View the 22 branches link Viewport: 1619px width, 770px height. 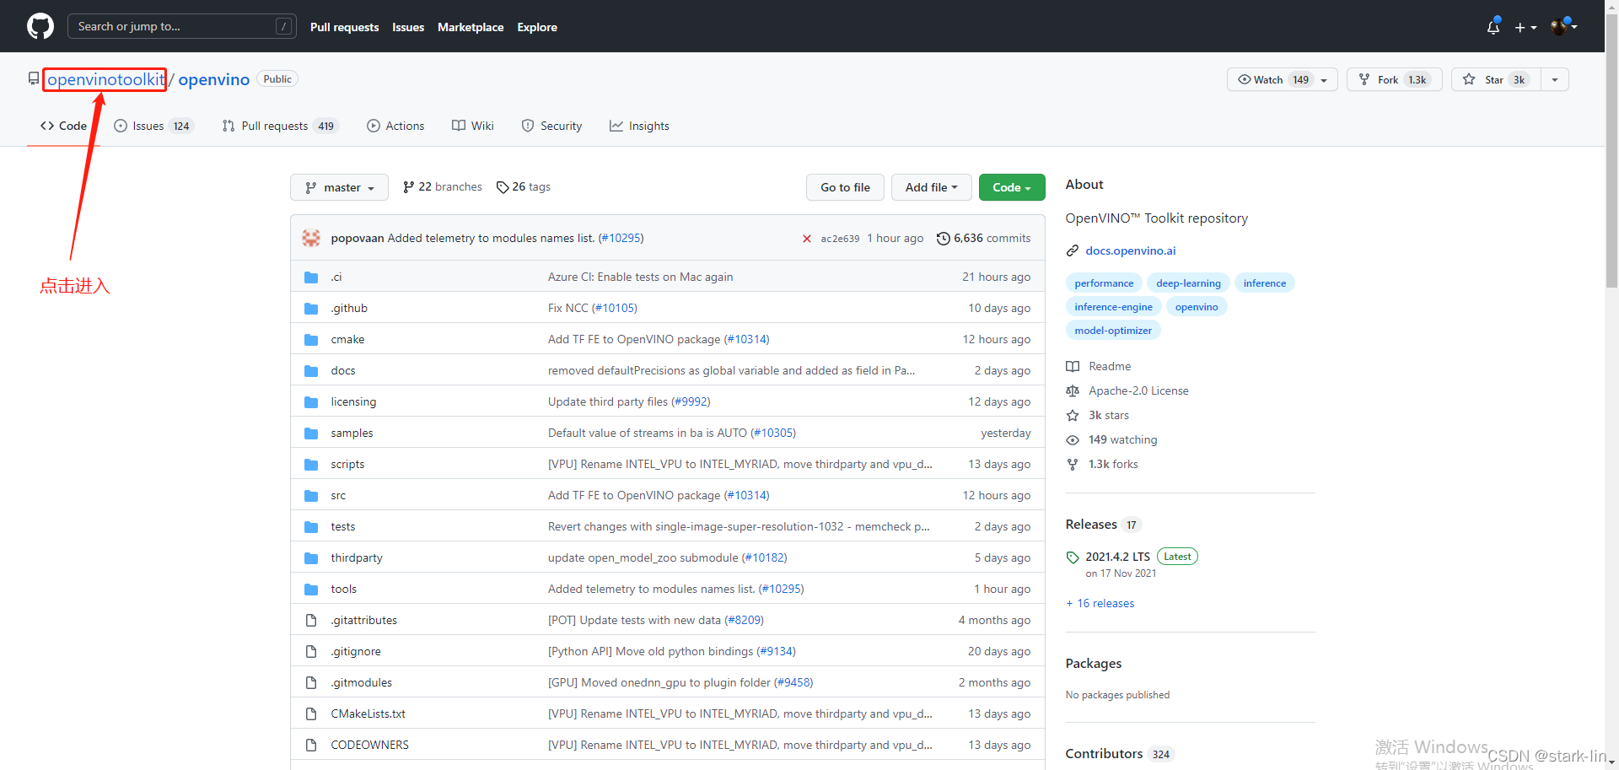tap(443, 187)
